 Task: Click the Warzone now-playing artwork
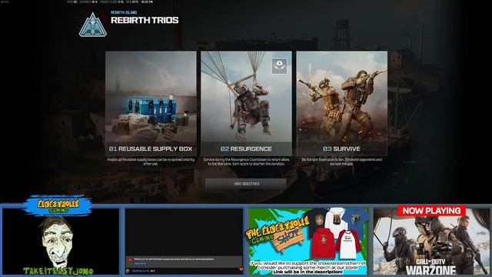tap(431, 242)
